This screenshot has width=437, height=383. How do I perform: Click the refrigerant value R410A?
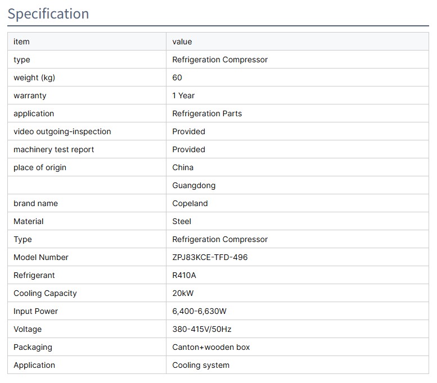click(184, 275)
